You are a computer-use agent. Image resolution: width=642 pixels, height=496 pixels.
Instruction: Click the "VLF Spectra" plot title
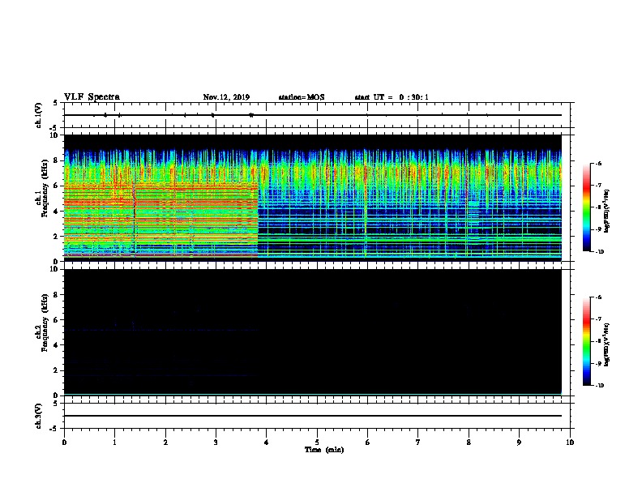tap(92, 97)
